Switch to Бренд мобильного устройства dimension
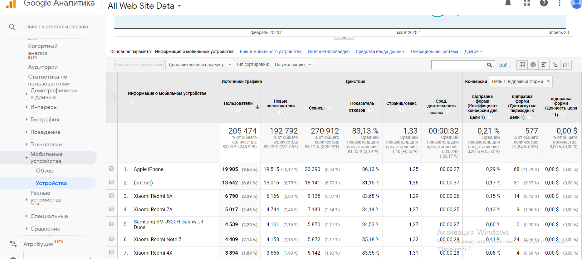 tap(271, 51)
